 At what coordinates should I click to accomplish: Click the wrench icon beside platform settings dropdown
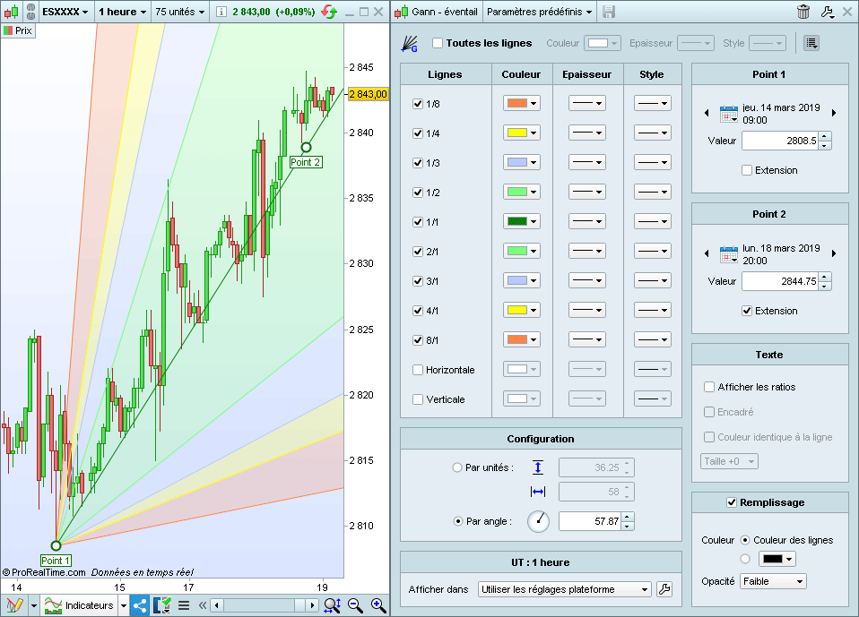664,589
